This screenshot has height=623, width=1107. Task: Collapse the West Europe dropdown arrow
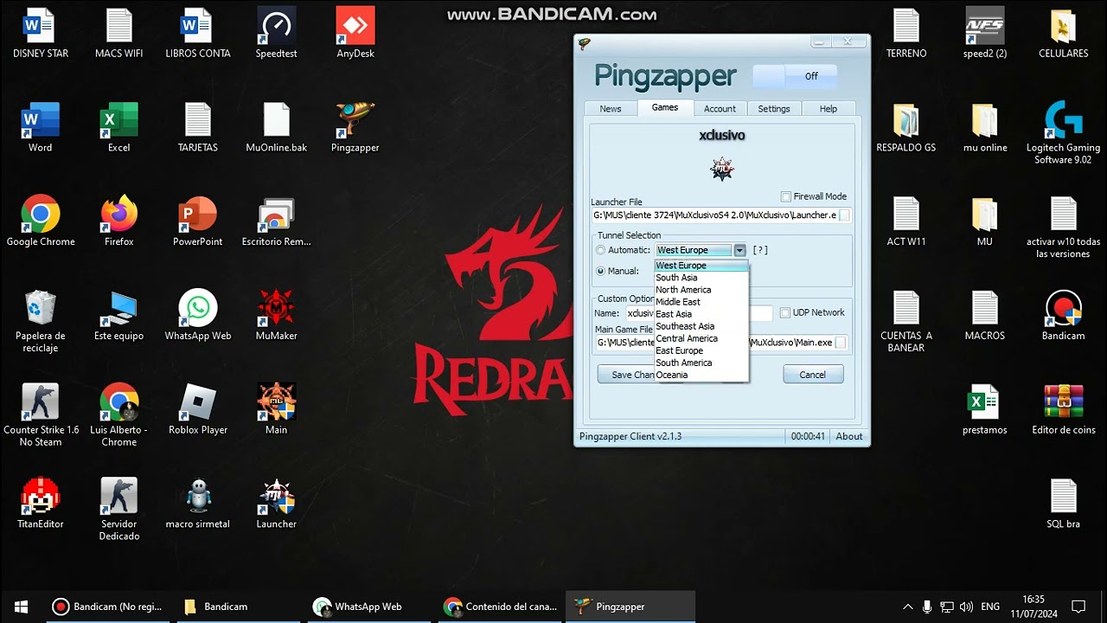coord(739,250)
